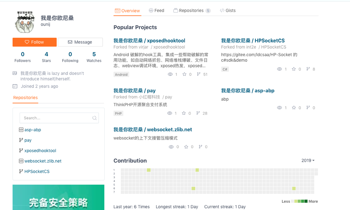Click 'Joined 2 years ago' text
350x210 pixels.
[x=40, y=86]
